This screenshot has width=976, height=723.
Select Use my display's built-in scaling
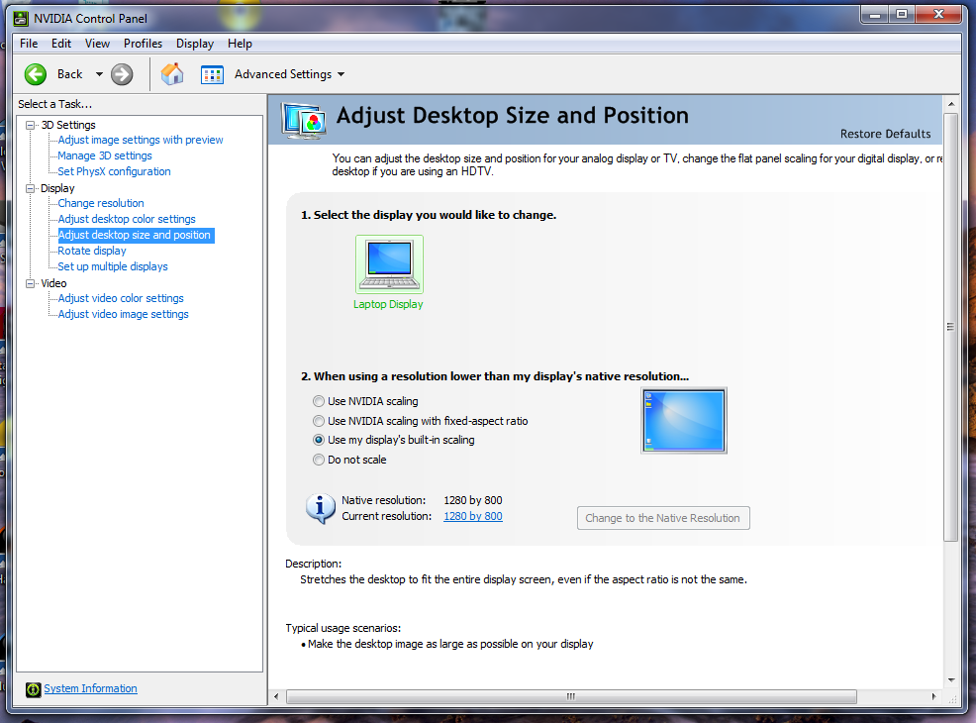[319, 440]
